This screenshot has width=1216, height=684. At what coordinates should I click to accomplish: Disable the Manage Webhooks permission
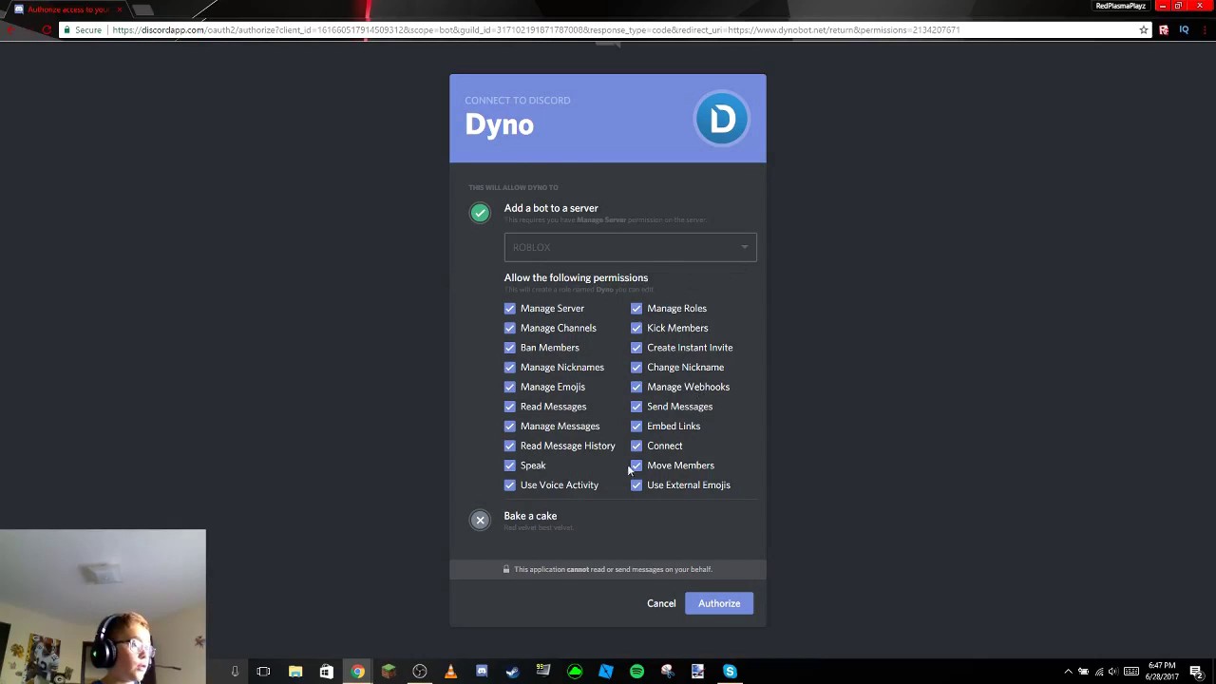point(636,387)
